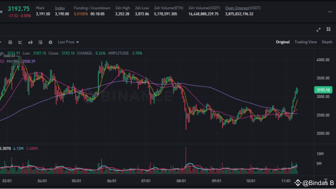Select the Original chart tab
The width and height of the screenshot is (336, 189).
point(283,42)
